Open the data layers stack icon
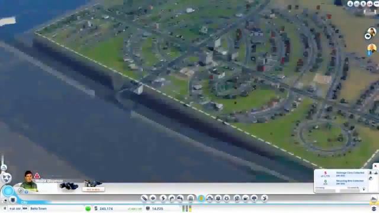 374,208
